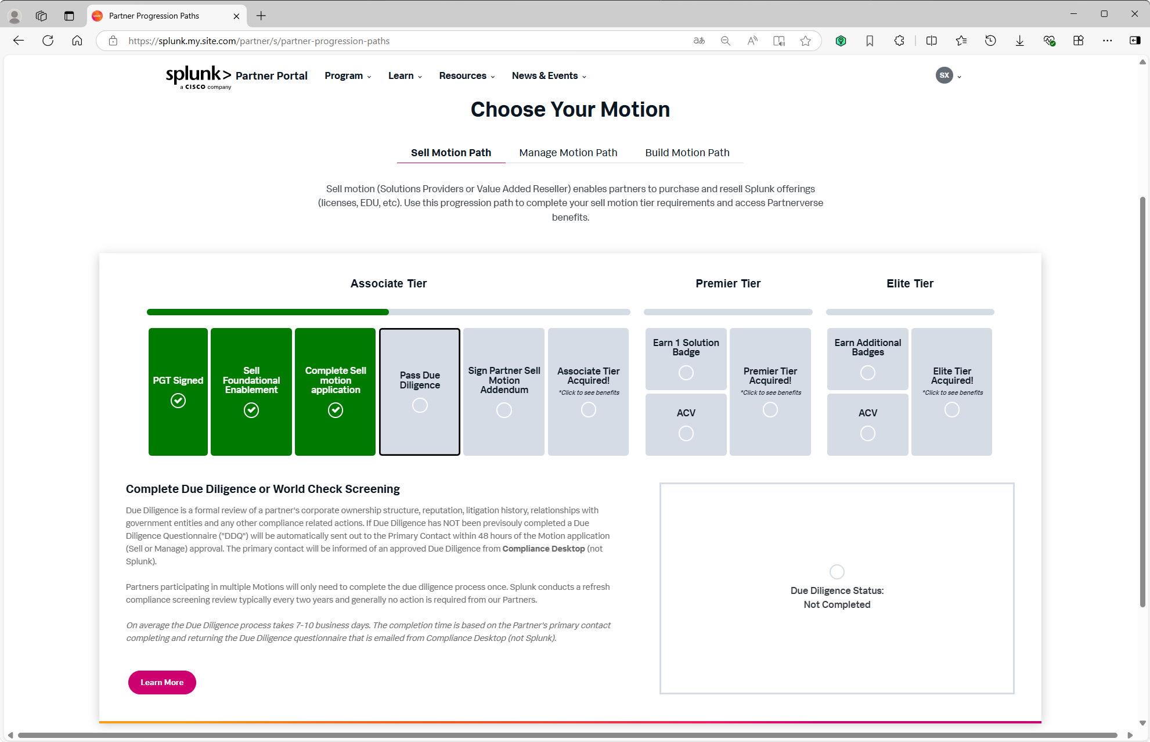Image resolution: width=1150 pixels, height=742 pixels.
Task: Switch to the Manage Motion Path tab
Action: (x=568, y=152)
